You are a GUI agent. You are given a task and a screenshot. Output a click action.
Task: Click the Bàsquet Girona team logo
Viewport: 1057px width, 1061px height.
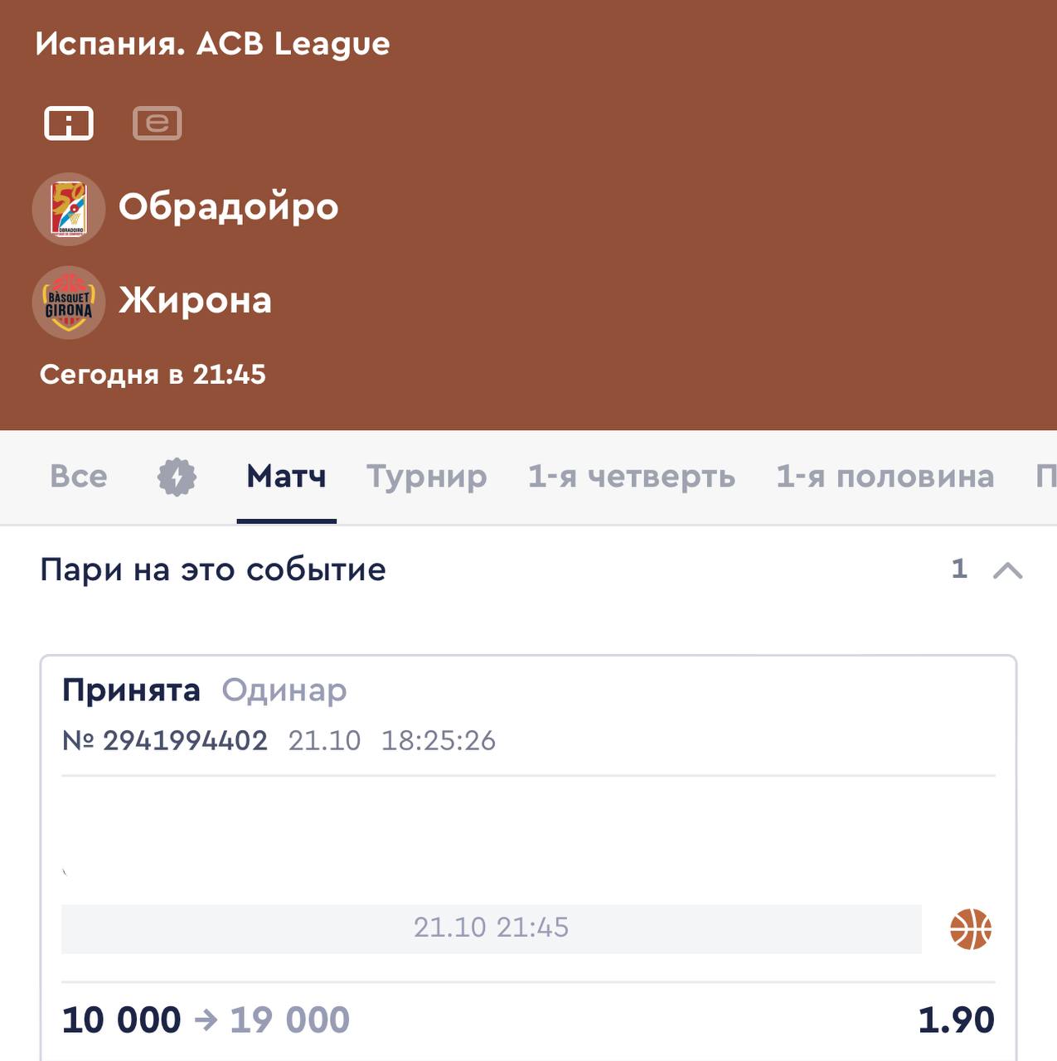69,303
